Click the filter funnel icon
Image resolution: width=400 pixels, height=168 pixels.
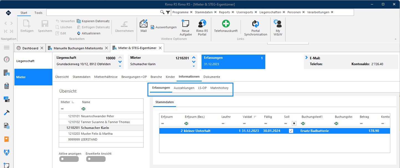click(168, 12)
